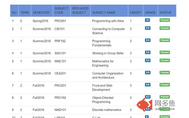Screen dimensions: 189x118
Task: Click subject code MAD101
Action: (60, 110)
